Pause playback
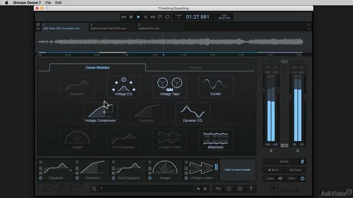 (146, 17)
